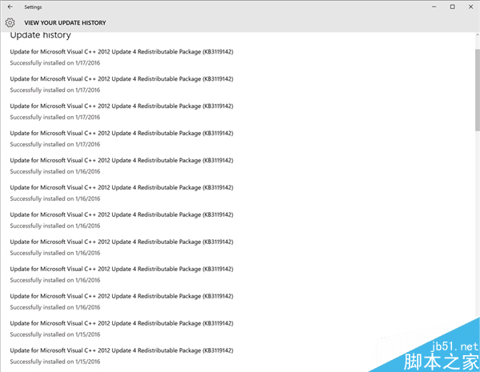Image resolution: width=480 pixels, height=372 pixels.
Task: Close the Settings window
Action: 471,6
